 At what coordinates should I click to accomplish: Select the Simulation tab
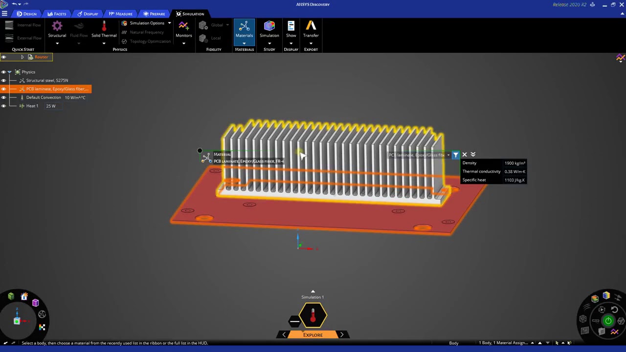(190, 14)
